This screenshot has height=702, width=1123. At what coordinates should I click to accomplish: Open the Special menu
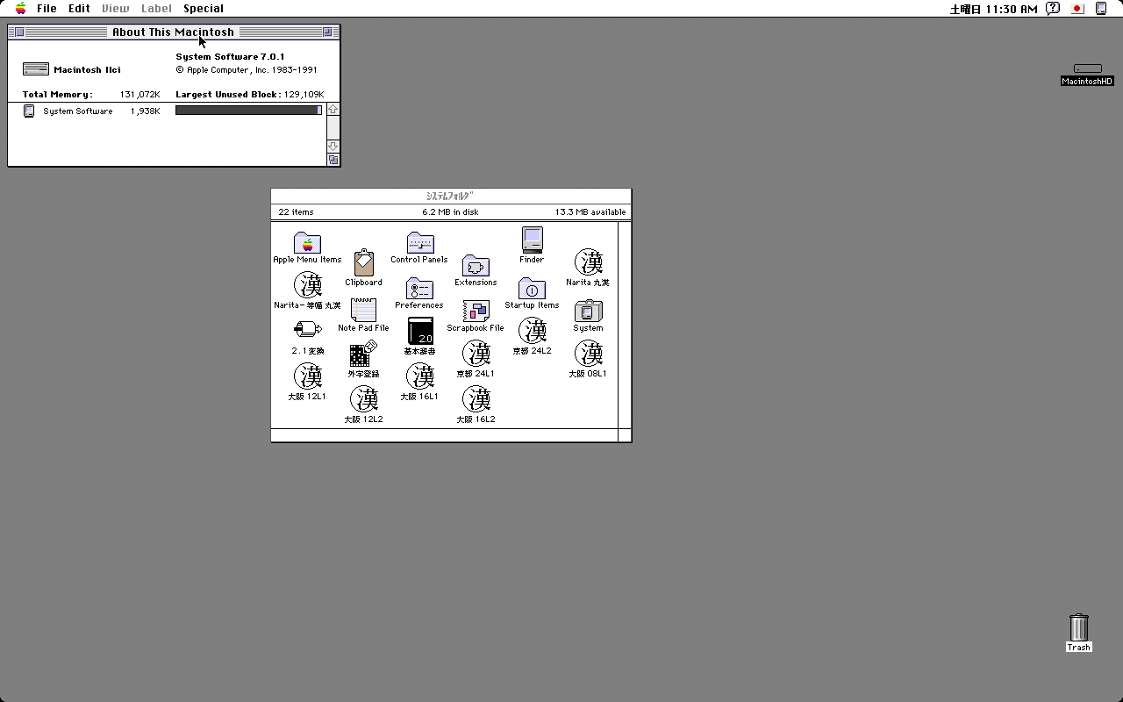pyautogui.click(x=204, y=8)
